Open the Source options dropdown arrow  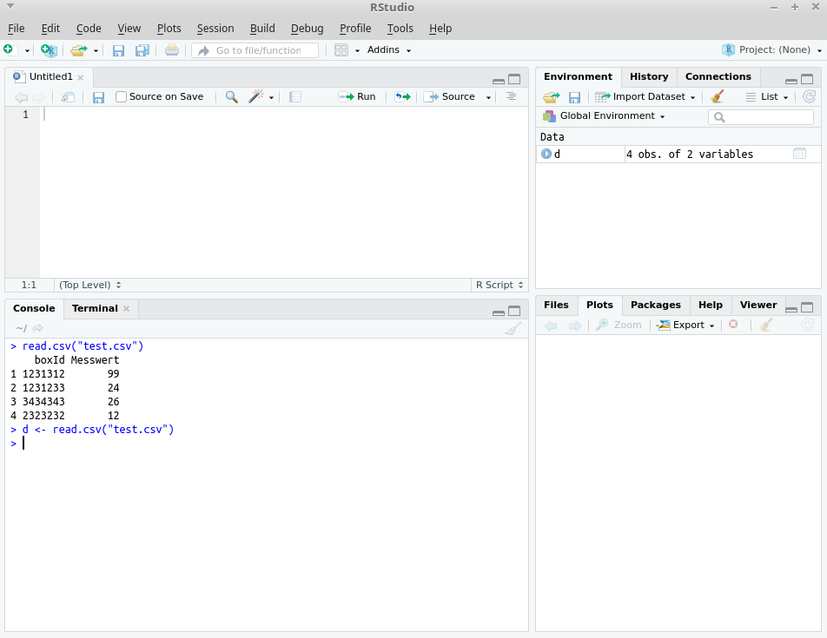tap(488, 97)
